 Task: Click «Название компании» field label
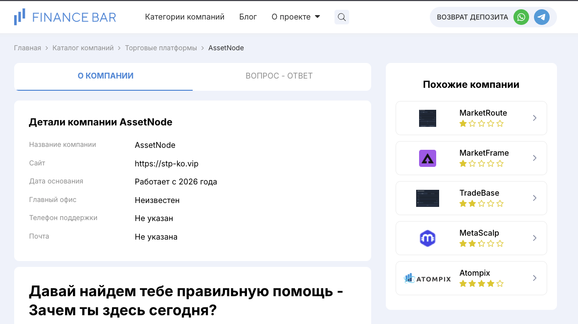63,144
